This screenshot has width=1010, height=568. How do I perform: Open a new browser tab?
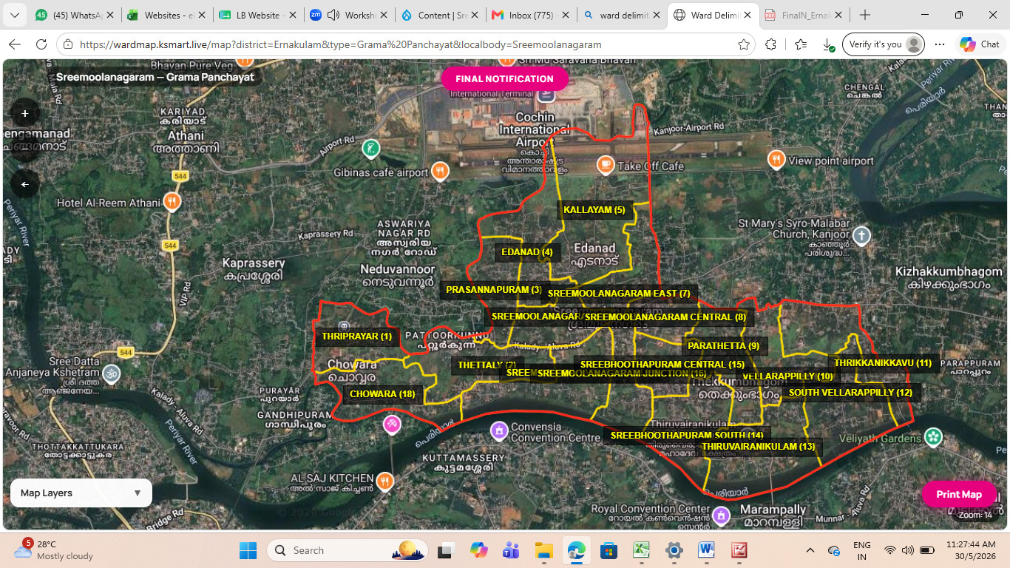pos(865,15)
